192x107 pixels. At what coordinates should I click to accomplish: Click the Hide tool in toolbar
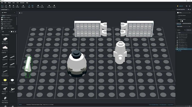click(13, 6)
